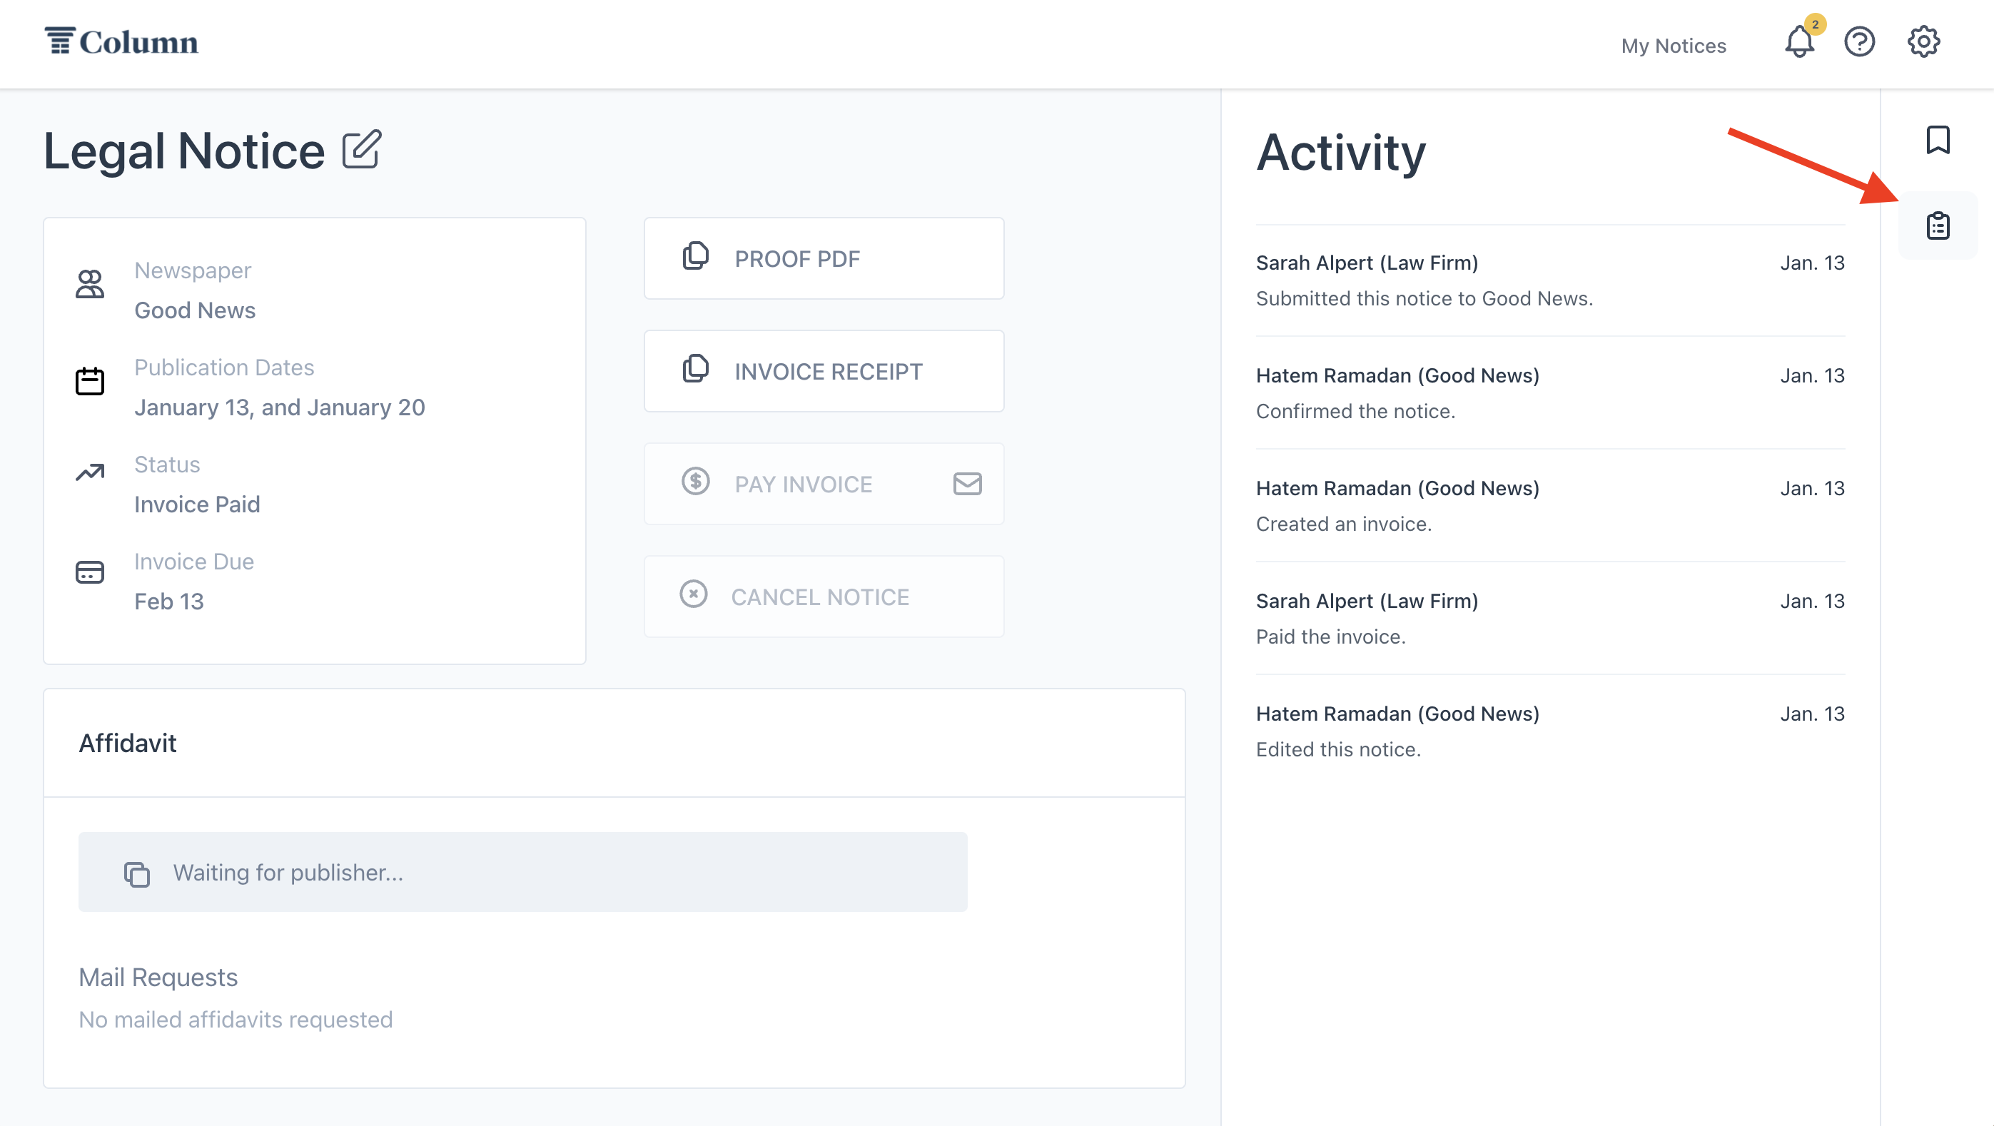Click the Mail Requests label

click(x=158, y=978)
